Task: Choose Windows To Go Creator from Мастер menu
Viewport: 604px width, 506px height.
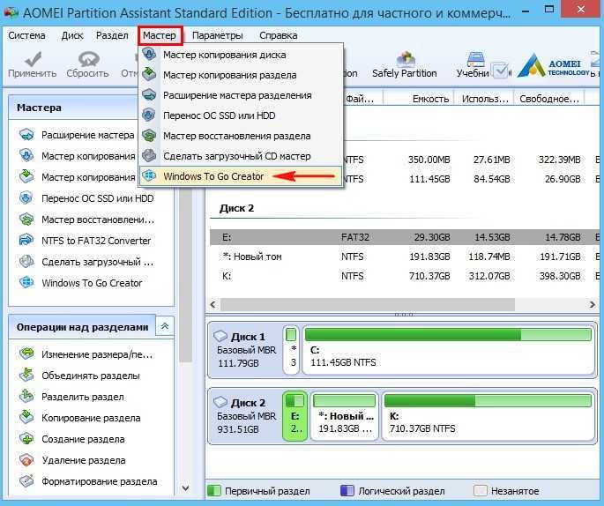Action: [241, 176]
